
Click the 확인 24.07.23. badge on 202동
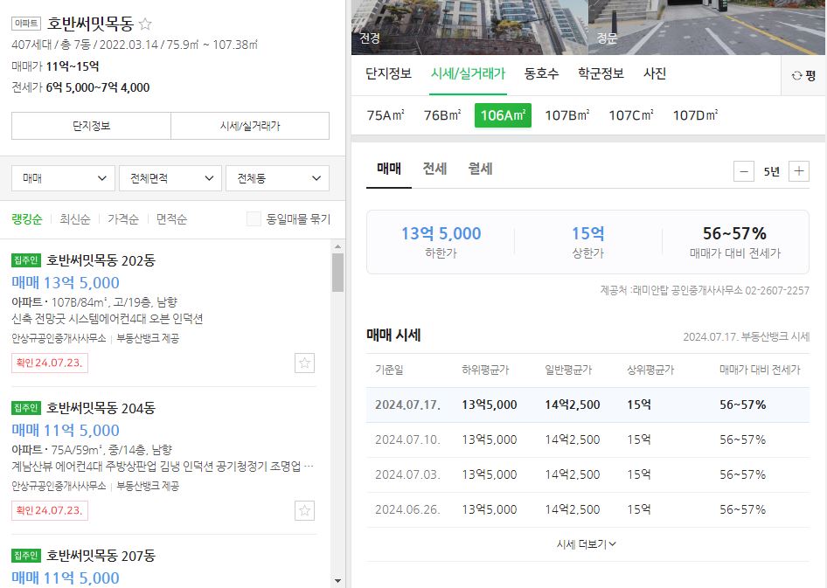pyautogui.click(x=50, y=363)
